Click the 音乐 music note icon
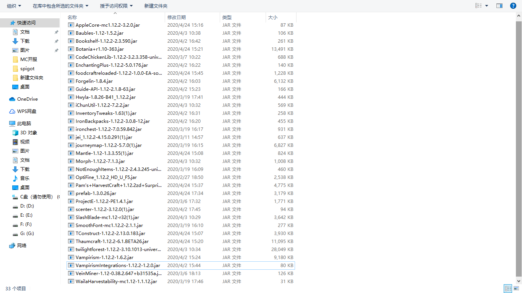The image size is (522, 293). pos(15,179)
